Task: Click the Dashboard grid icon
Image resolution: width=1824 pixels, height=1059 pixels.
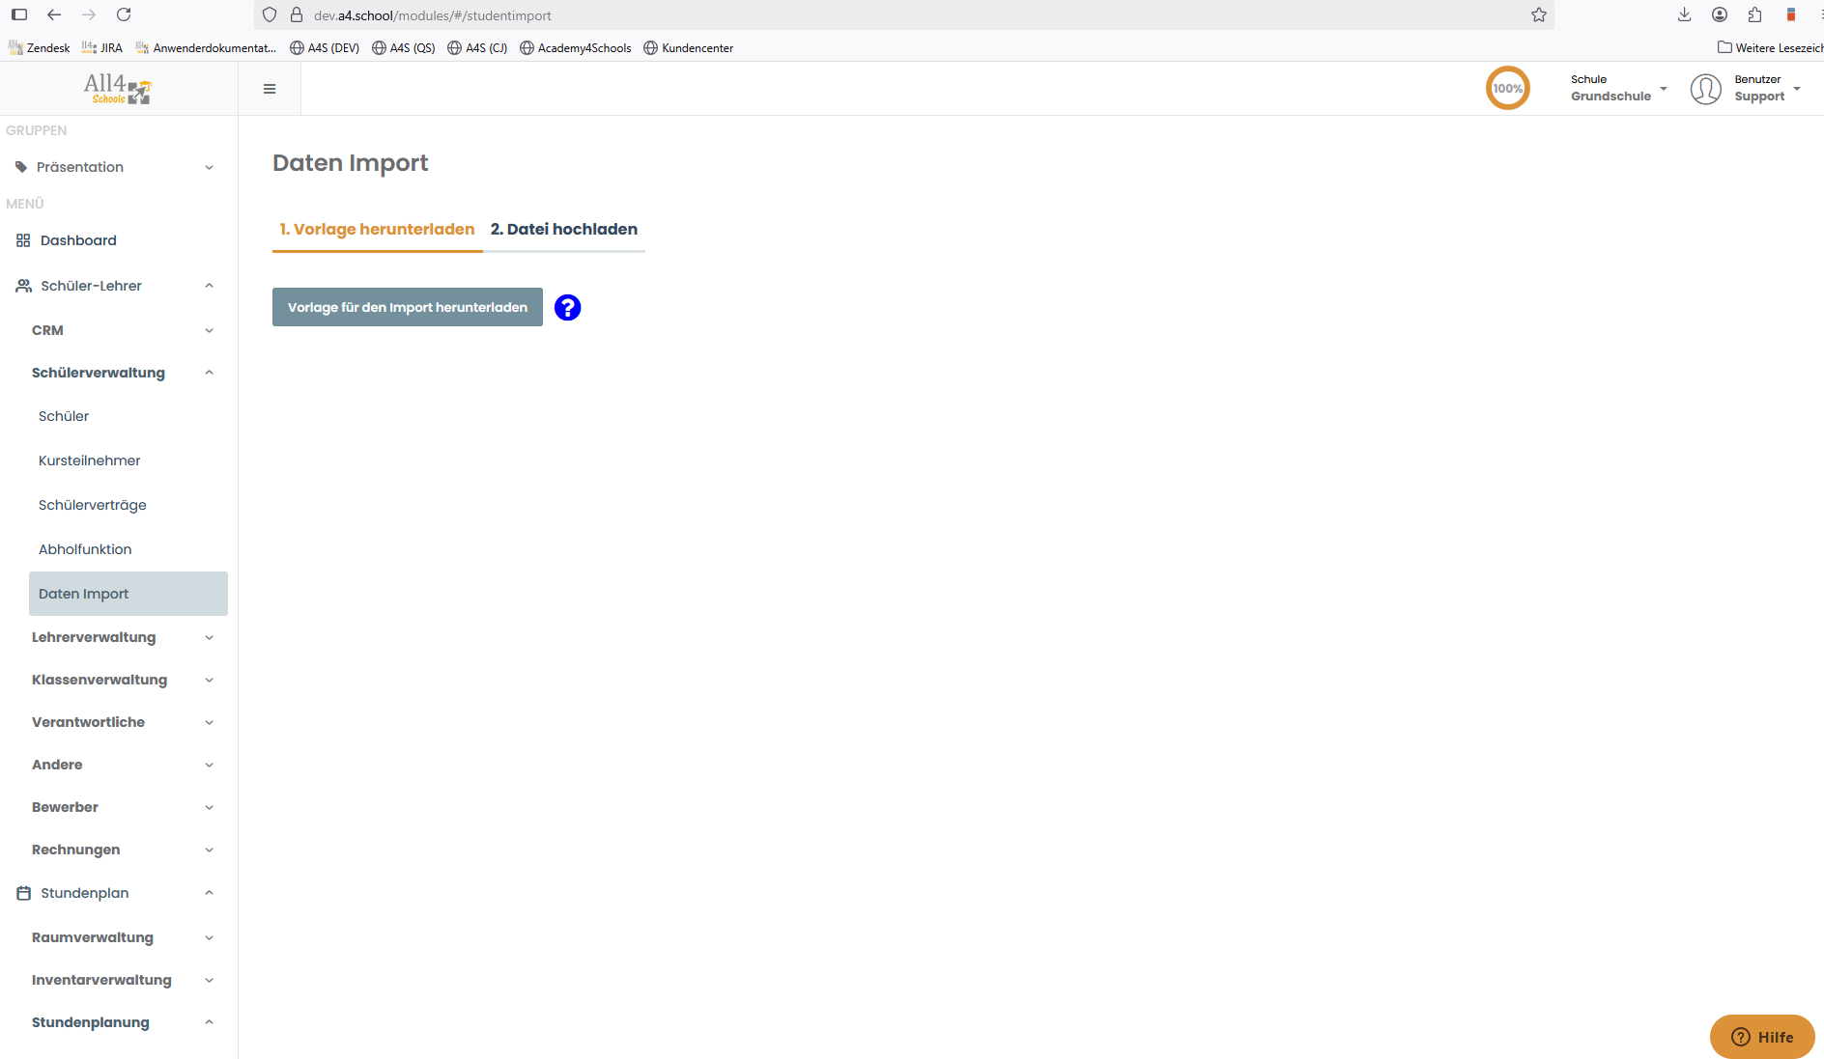Action: (23, 240)
